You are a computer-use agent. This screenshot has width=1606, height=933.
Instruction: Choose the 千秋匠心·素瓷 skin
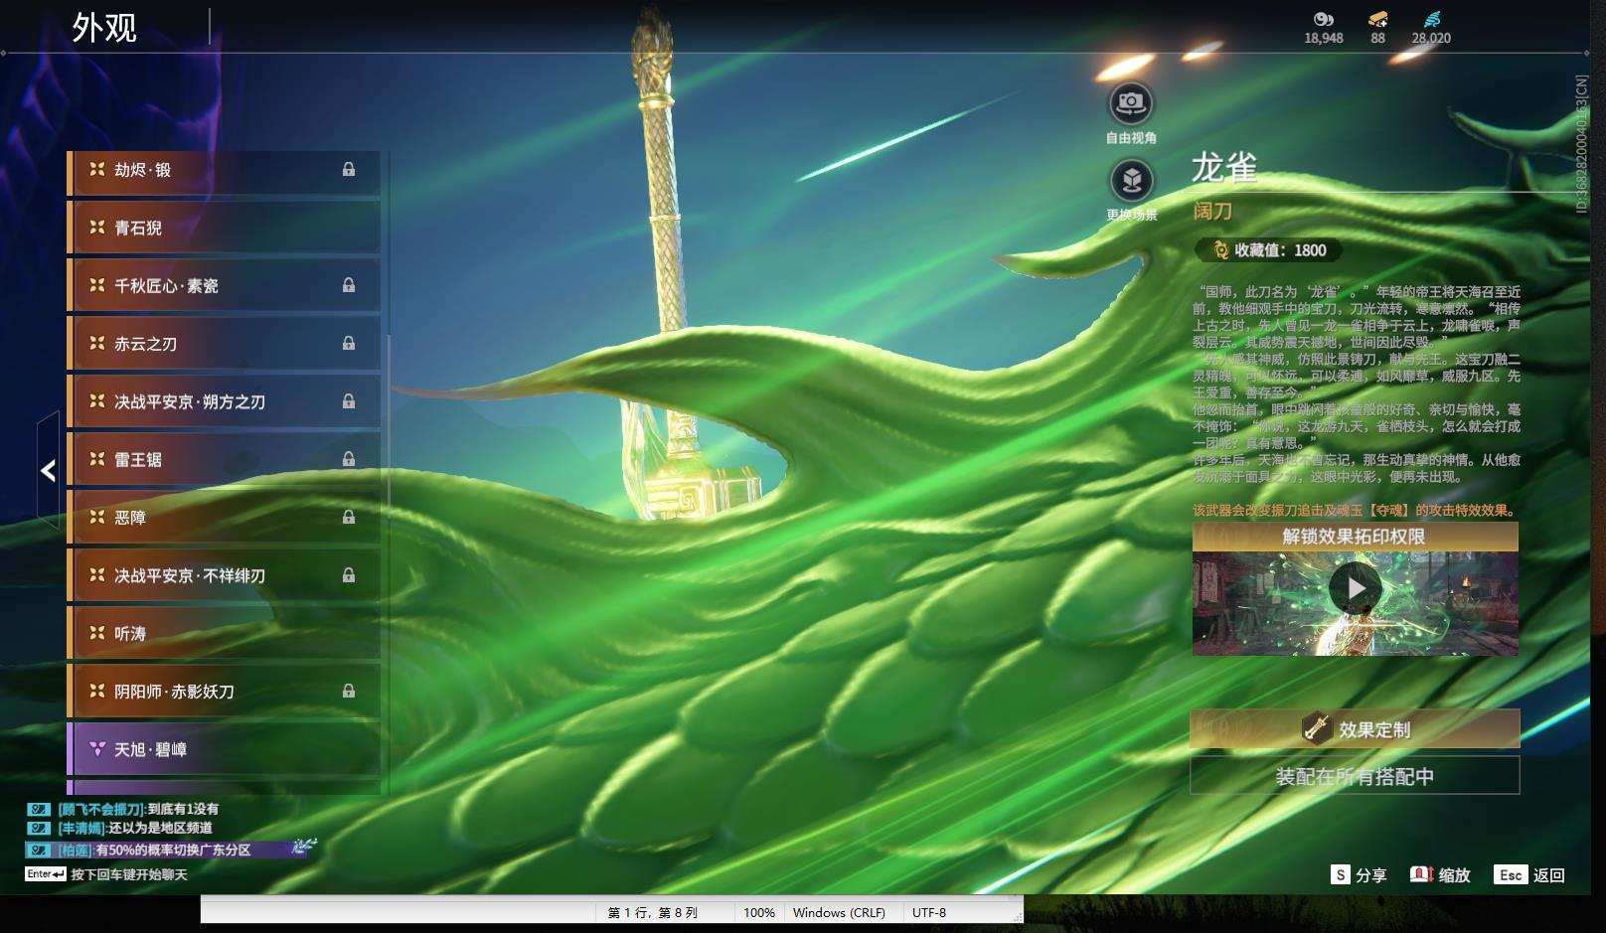click(224, 286)
